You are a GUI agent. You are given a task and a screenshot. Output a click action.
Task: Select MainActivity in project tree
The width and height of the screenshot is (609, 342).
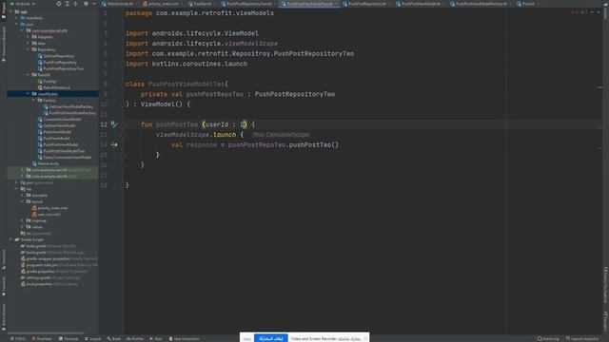[46, 163]
